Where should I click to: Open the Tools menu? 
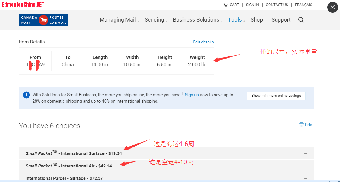click(x=235, y=20)
